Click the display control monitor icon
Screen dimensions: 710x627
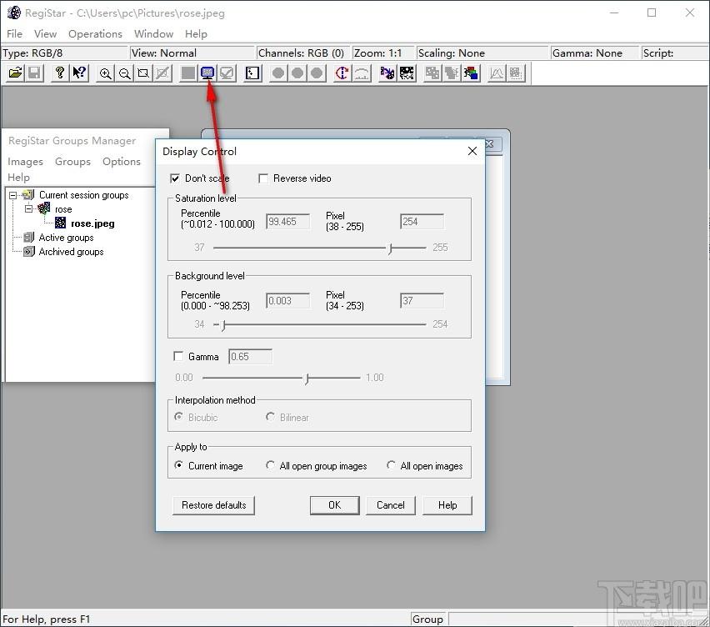[x=207, y=73]
